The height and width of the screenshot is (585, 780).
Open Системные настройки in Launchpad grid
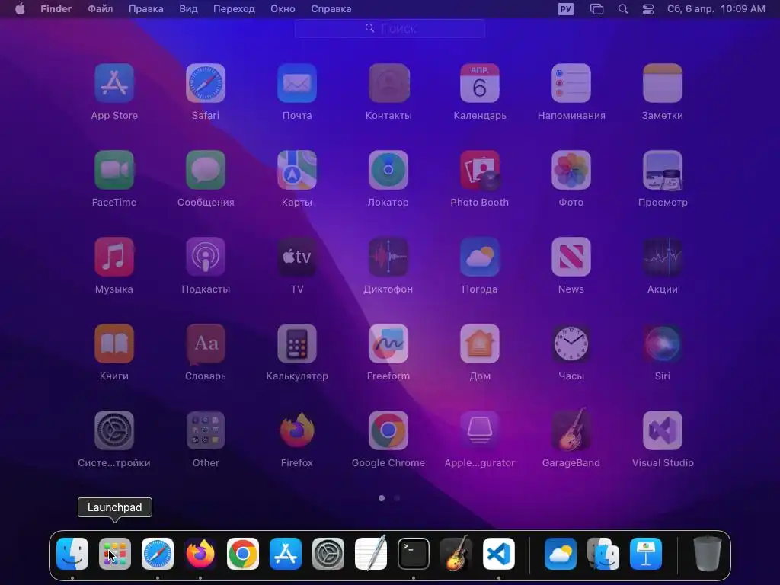pyautogui.click(x=114, y=430)
